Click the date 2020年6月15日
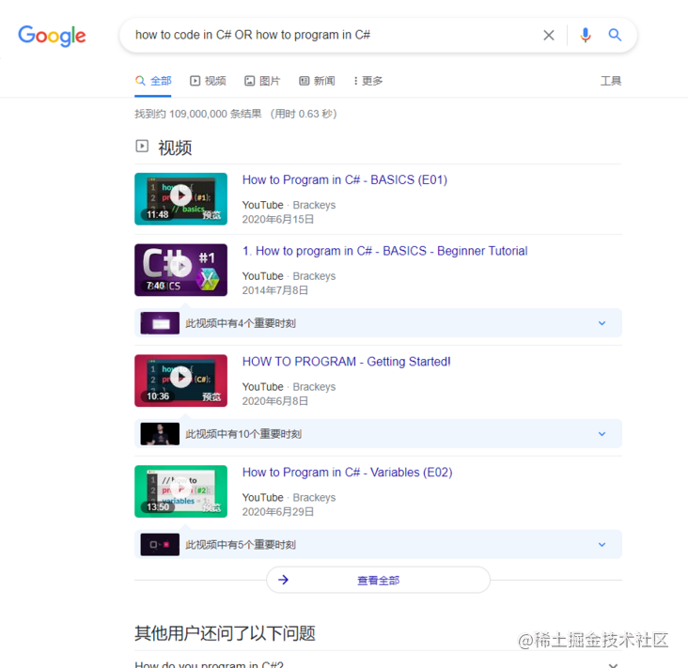The width and height of the screenshot is (688, 668). tap(278, 219)
